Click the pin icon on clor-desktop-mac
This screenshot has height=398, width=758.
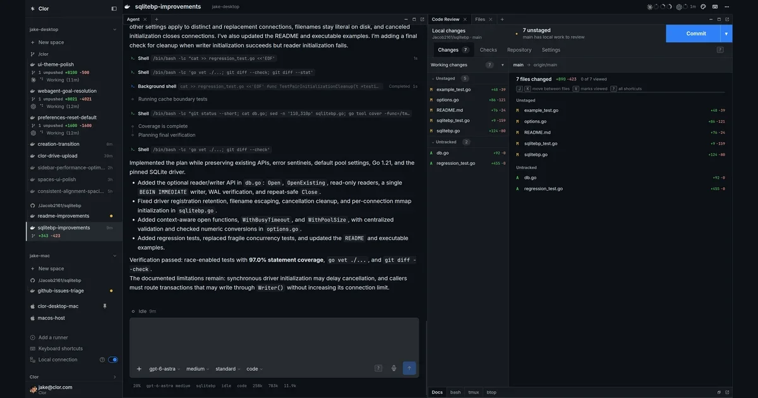105,306
